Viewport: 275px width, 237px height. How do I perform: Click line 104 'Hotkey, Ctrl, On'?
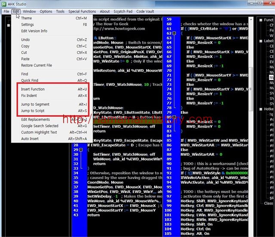[196, 229]
